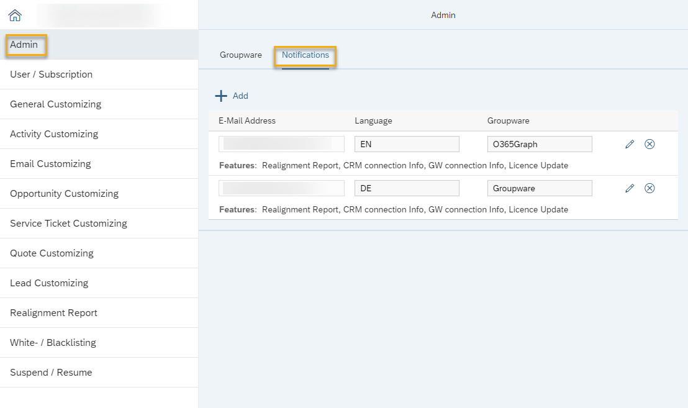Screen dimensions: 688x408
Task: Open Admin in the sidebar
Action: click(x=24, y=45)
